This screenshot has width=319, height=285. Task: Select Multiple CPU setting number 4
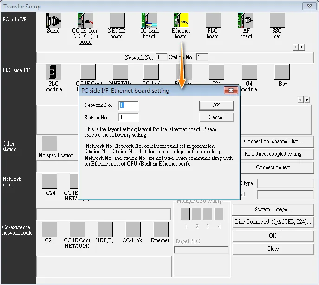coord(219,214)
